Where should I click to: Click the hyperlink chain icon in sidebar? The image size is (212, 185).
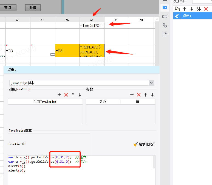(x=165, y=25)
